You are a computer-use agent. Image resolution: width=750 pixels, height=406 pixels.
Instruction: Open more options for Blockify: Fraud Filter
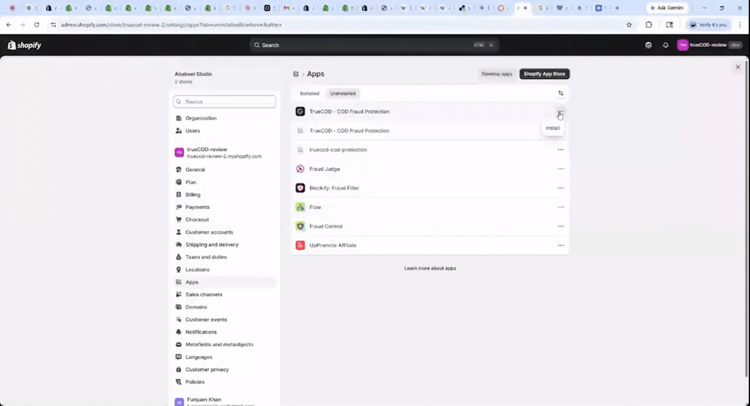561,188
